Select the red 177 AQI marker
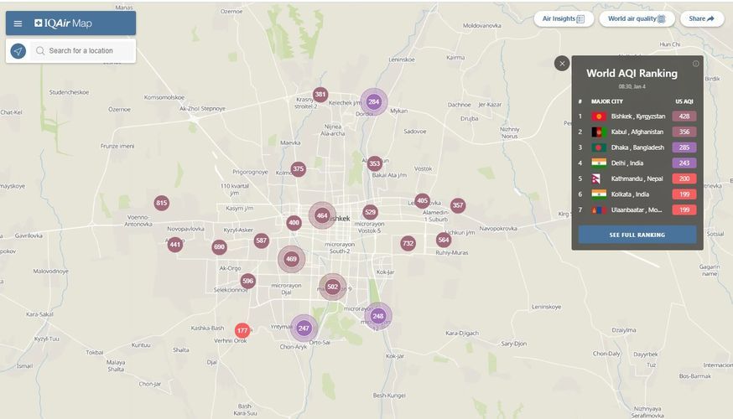 coord(242,331)
